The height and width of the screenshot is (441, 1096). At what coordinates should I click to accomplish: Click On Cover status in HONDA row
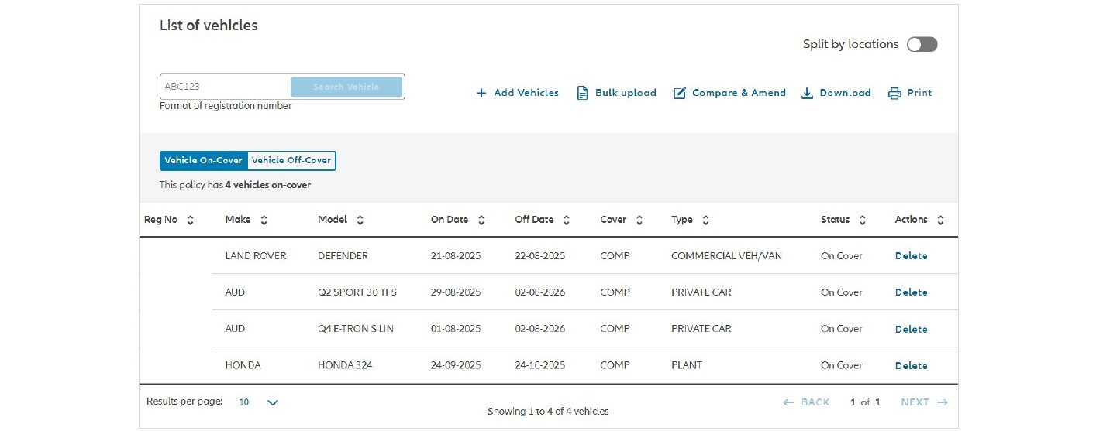pyautogui.click(x=842, y=365)
